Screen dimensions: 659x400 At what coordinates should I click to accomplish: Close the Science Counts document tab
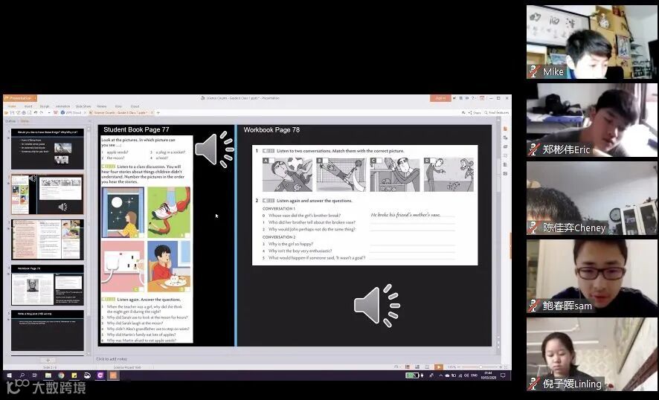coord(152,112)
